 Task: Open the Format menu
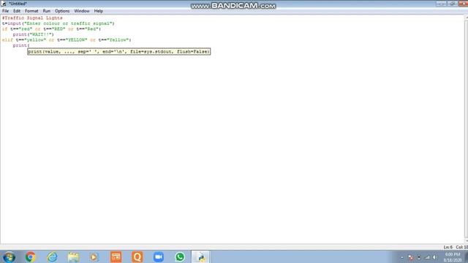(x=31, y=11)
